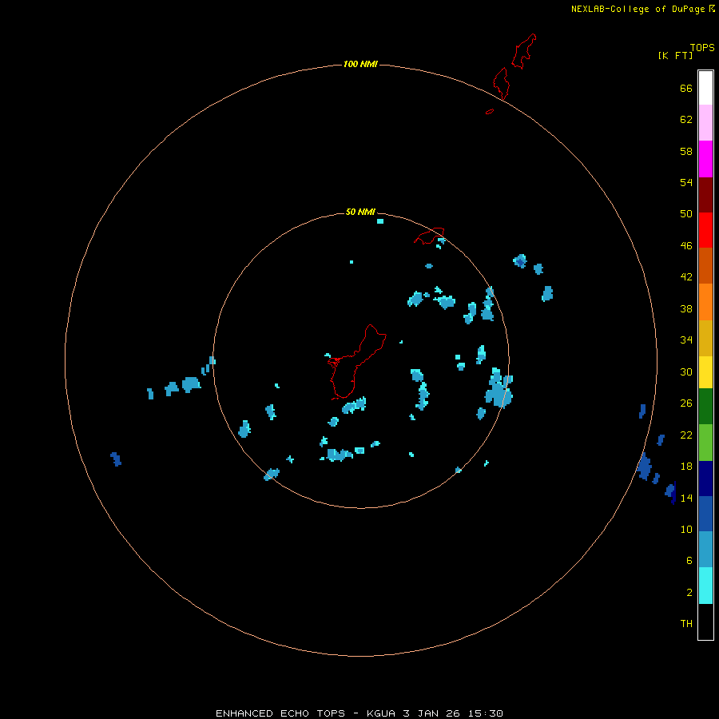The image size is (719, 719).
Task: Click the medium blue legend swatch
Action: click(705, 514)
